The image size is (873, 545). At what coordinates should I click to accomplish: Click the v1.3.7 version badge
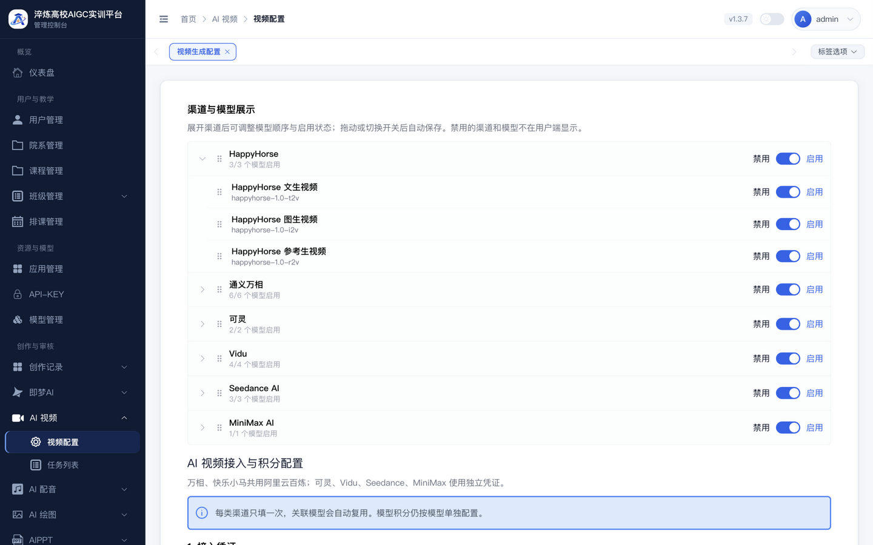(x=738, y=19)
